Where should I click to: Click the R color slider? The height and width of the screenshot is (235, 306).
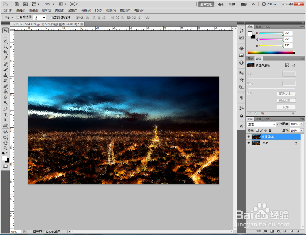[x=271, y=33]
